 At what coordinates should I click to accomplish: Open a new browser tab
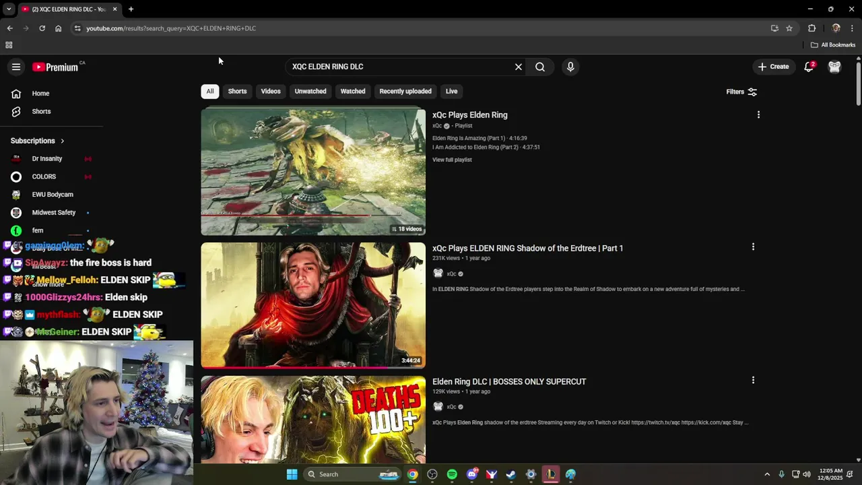pos(131,9)
